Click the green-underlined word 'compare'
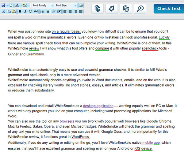The image size is (184, 156). [x=102, y=48]
